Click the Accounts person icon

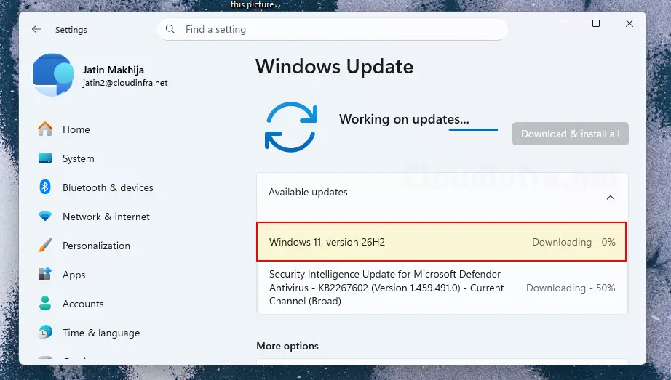point(45,303)
